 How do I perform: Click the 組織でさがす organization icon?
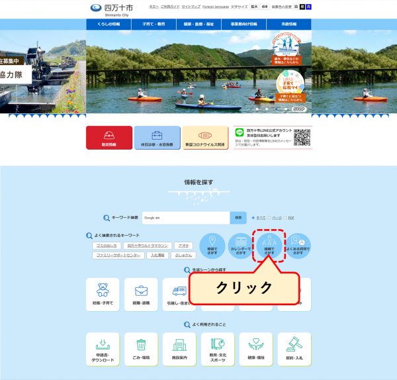(x=269, y=245)
